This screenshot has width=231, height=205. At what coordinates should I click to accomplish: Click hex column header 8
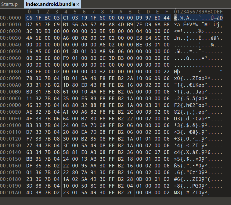click(x=103, y=12)
